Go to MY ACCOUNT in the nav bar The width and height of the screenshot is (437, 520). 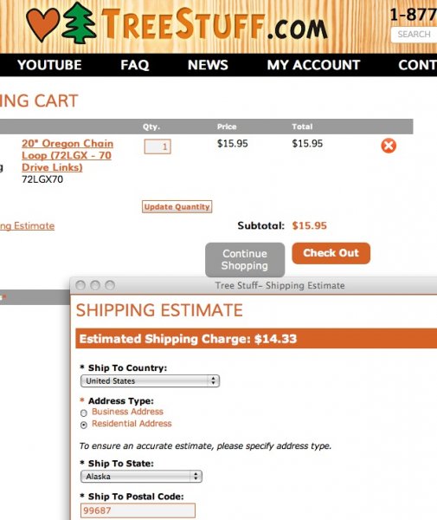313,65
